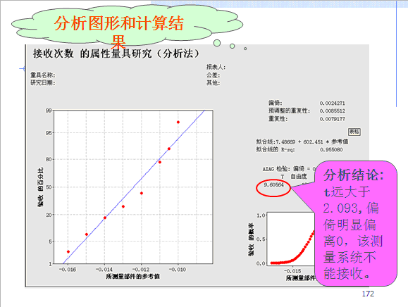Click the x-axis label 所测量部件的参考值 under main plot

point(133,276)
